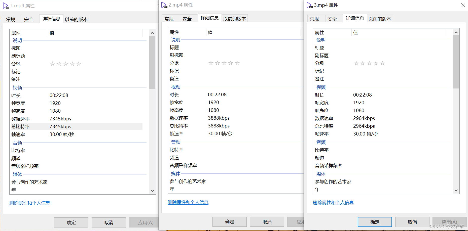Click the video file icon in 1.mp4 title bar

tap(6, 6)
